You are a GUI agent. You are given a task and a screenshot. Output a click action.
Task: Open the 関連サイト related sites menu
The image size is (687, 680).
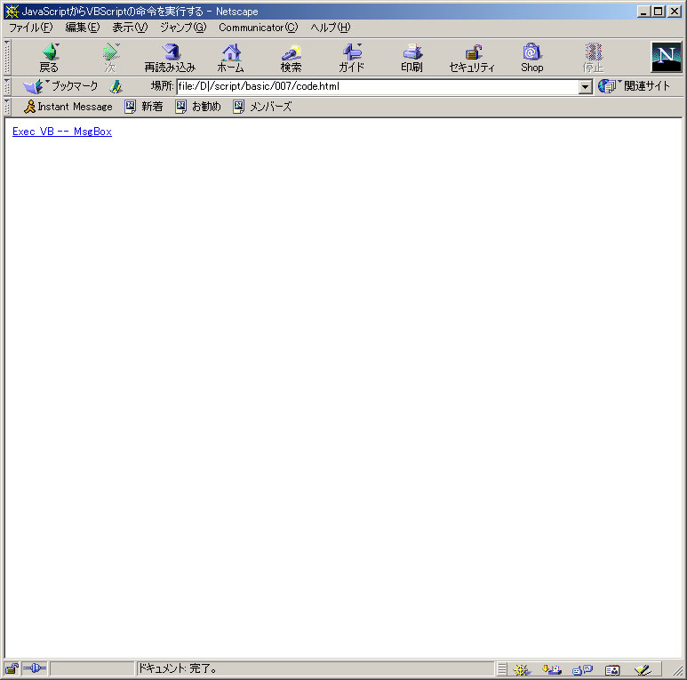634,86
